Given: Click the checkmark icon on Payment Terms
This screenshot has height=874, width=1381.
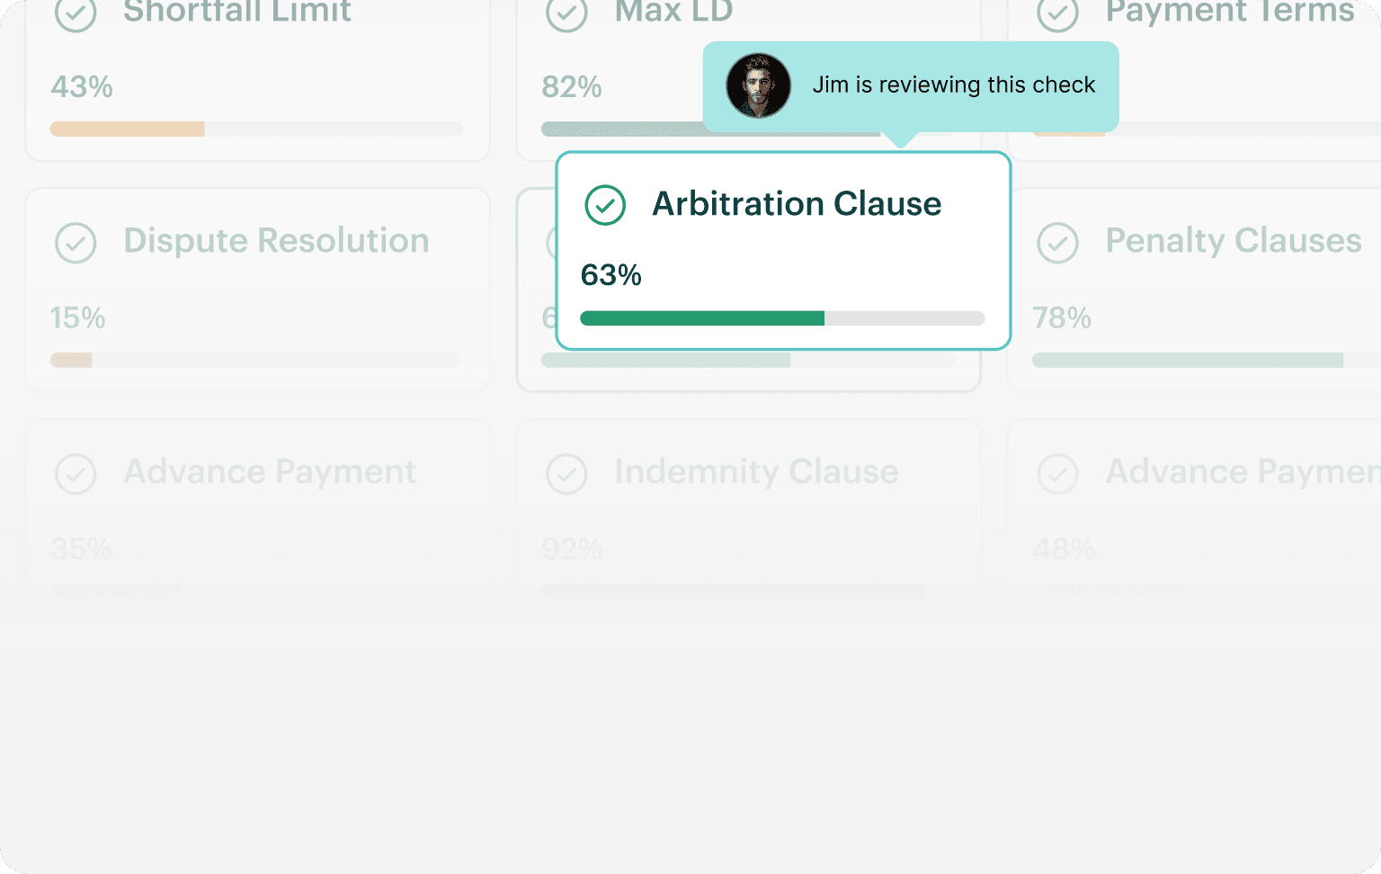Looking at the screenshot, I should click(1057, 14).
